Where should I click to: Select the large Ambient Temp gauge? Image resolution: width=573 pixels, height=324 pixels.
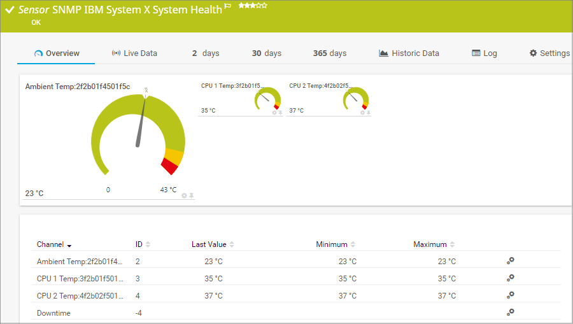pos(138,140)
